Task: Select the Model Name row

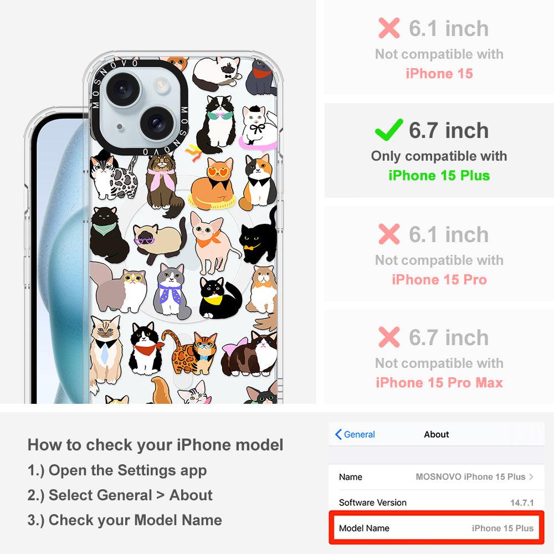Action: [x=437, y=528]
